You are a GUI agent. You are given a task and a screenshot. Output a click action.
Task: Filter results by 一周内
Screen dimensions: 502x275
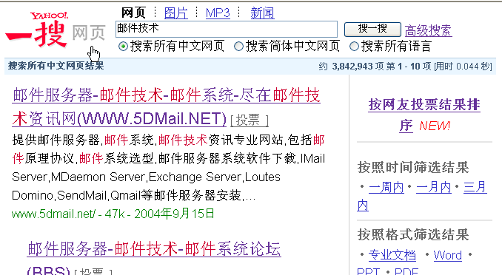(x=386, y=187)
